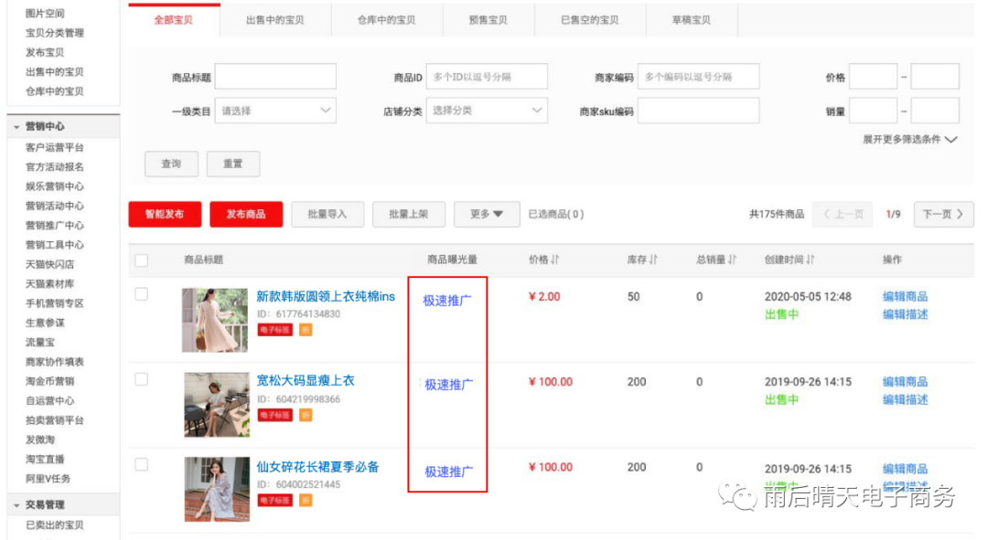Click the 批量导入 button
The image size is (988, 540).
point(328,214)
